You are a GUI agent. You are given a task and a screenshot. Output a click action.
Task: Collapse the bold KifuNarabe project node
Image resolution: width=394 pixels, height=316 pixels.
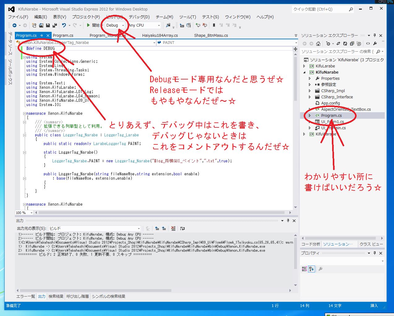(x=304, y=72)
